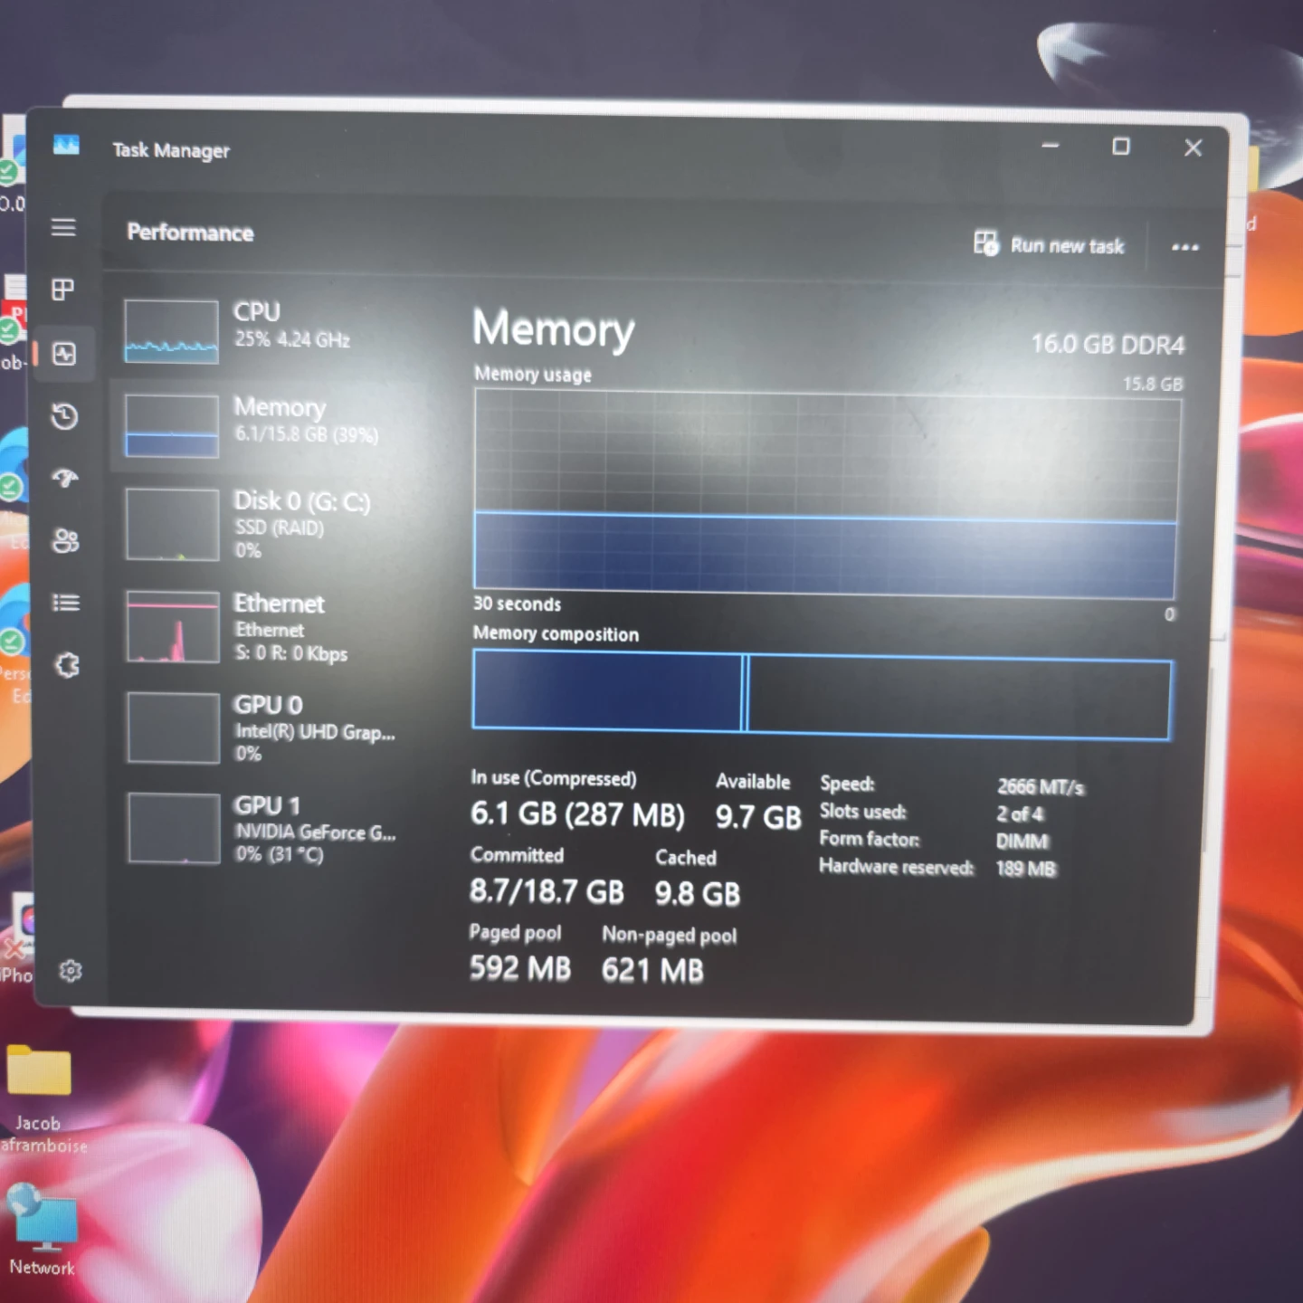Click the Task Manager app icon in title bar
The image size is (1303, 1303).
66,145
